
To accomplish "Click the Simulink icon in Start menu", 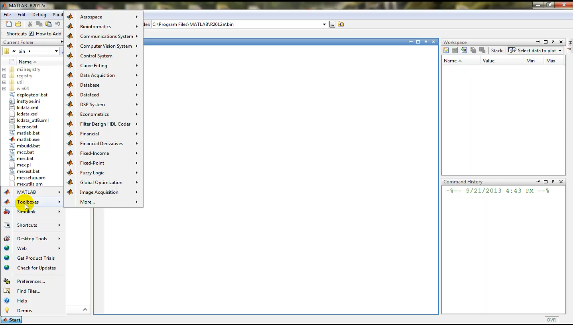I will pyautogui.click(x=7, y=212).
